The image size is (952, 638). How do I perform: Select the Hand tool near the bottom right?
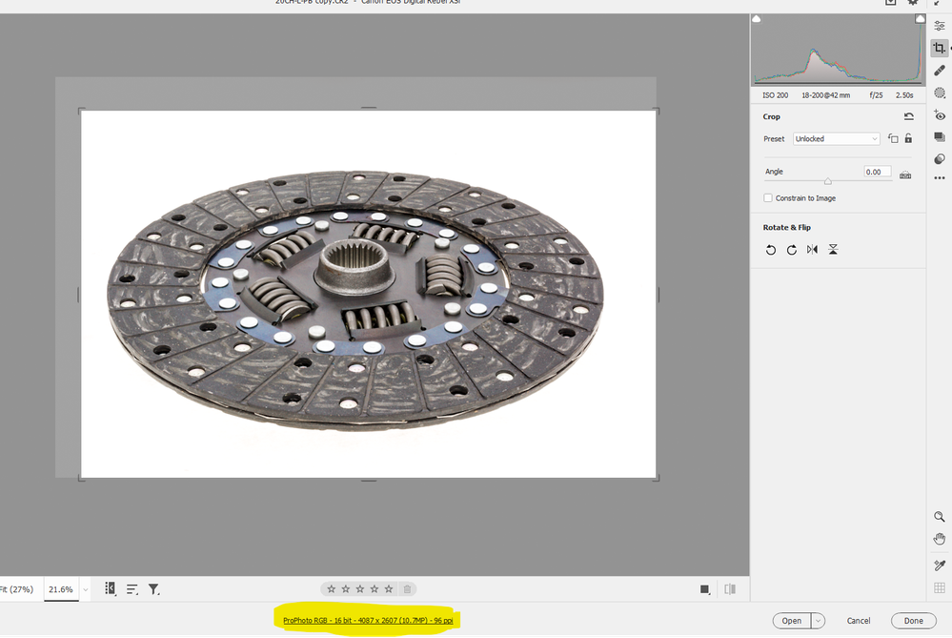pos(939,538)
